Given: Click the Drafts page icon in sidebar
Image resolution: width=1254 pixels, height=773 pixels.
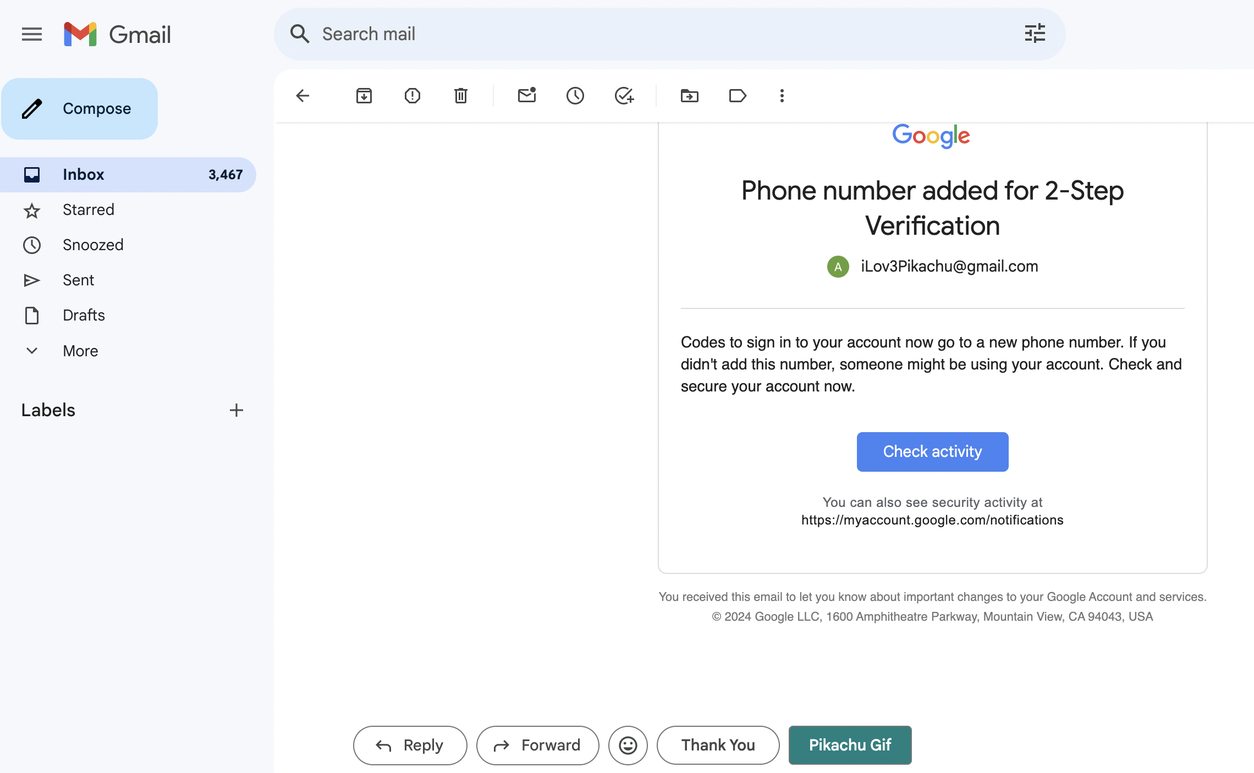Looking at the screenshot, I should click(32, 316).
